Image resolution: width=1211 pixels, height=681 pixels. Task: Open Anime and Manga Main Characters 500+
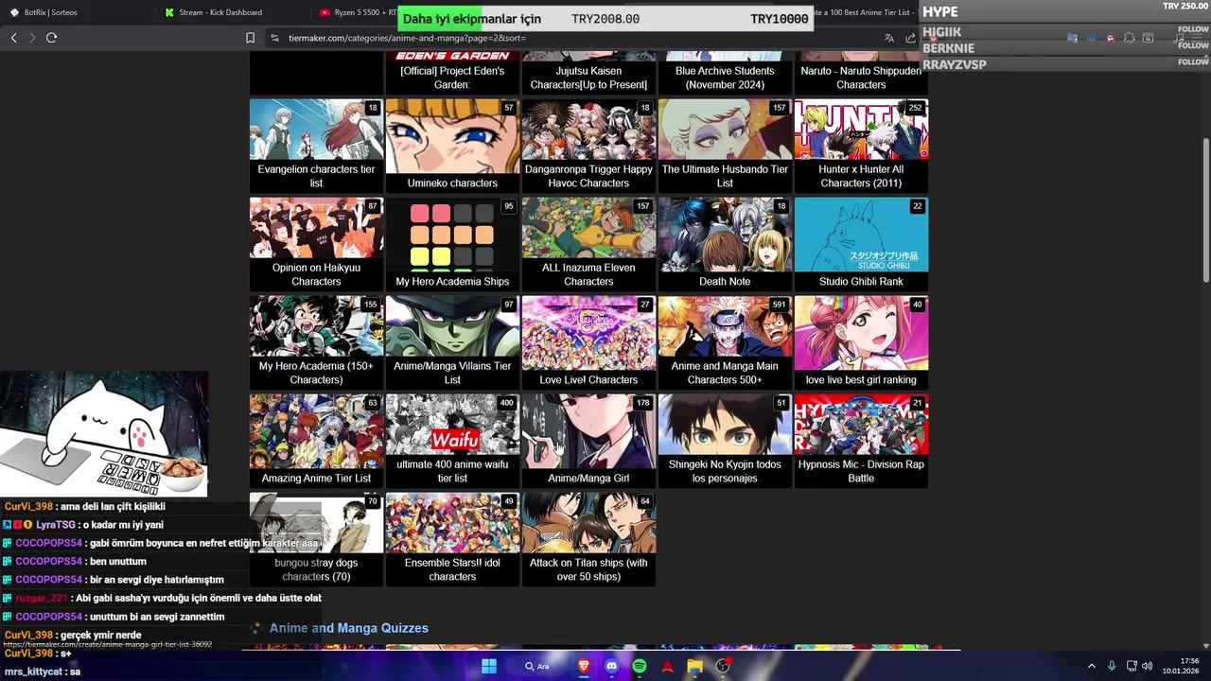click(725, 343)
